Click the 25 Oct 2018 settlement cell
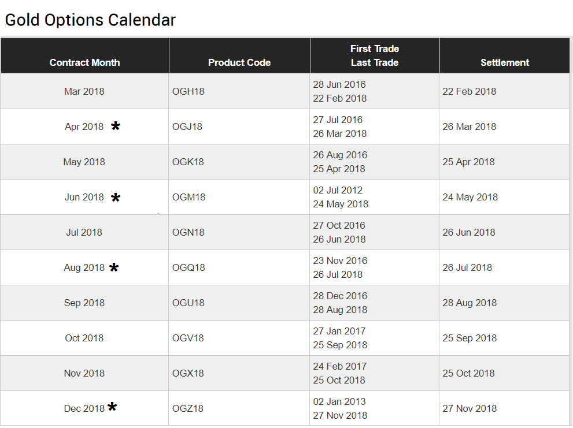Screen dimensions: 573x428 pyautogui.click(x=469, y=373)
